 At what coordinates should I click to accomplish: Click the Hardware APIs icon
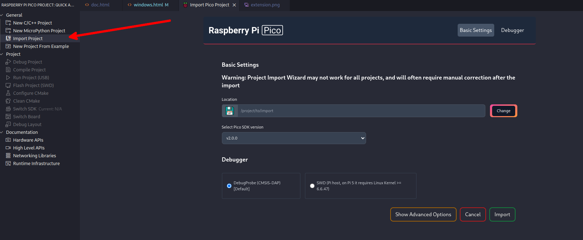(8, 140)
